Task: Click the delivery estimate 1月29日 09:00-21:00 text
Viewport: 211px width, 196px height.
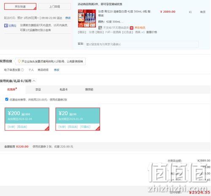Action: 40,18
